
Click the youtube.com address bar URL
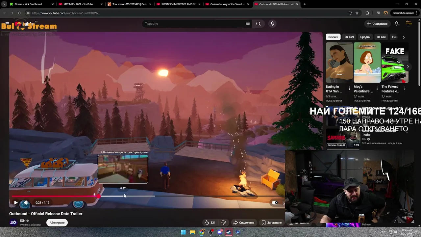[65, 13]
